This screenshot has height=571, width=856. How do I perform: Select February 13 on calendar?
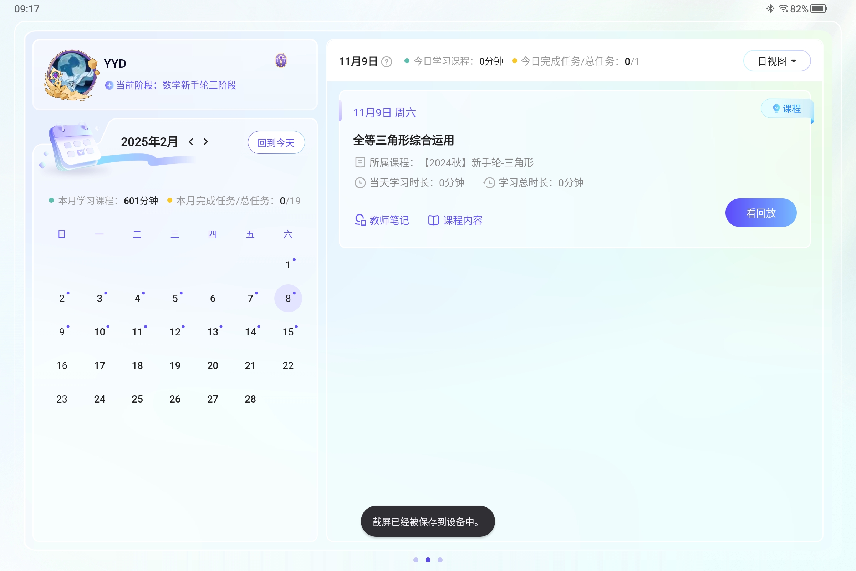(213, 332)
